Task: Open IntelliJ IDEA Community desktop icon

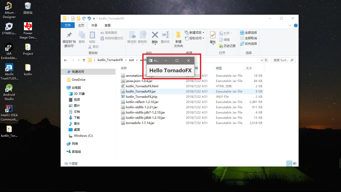Action: tap(9, 113)
